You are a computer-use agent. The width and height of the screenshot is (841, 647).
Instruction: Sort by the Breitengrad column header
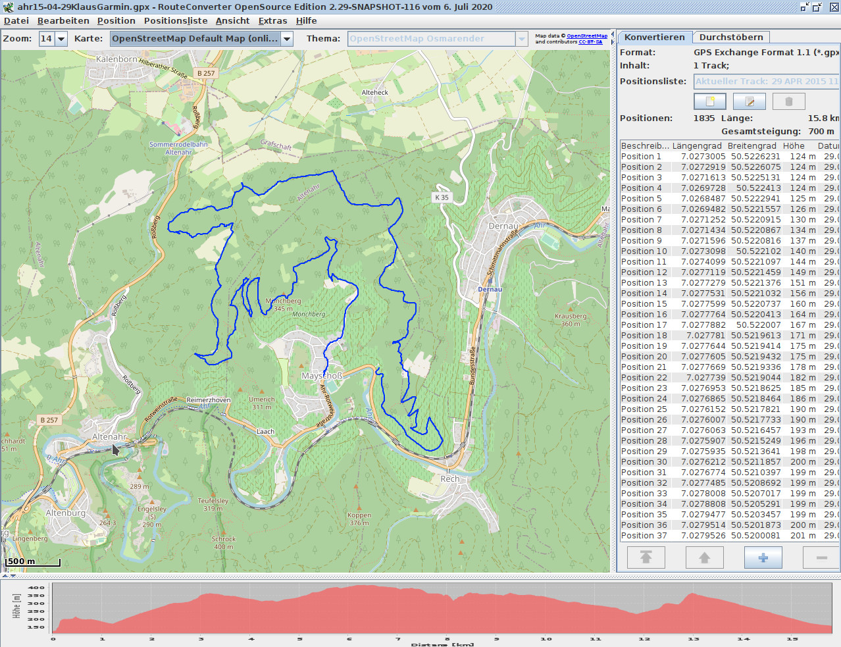[x=752, y=145]
